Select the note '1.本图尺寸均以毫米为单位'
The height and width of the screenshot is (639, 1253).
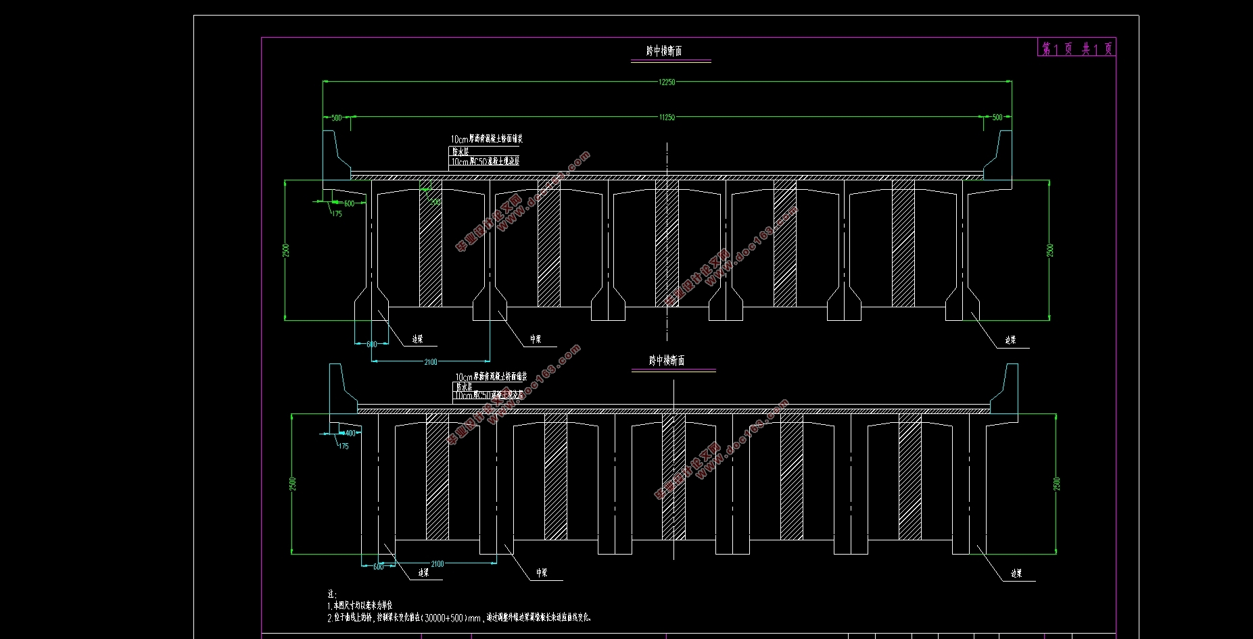click(x=360, y=606)
